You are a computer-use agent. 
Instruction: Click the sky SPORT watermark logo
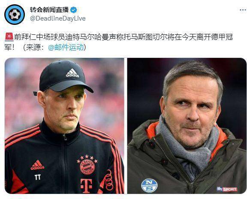tap(227, 189)
